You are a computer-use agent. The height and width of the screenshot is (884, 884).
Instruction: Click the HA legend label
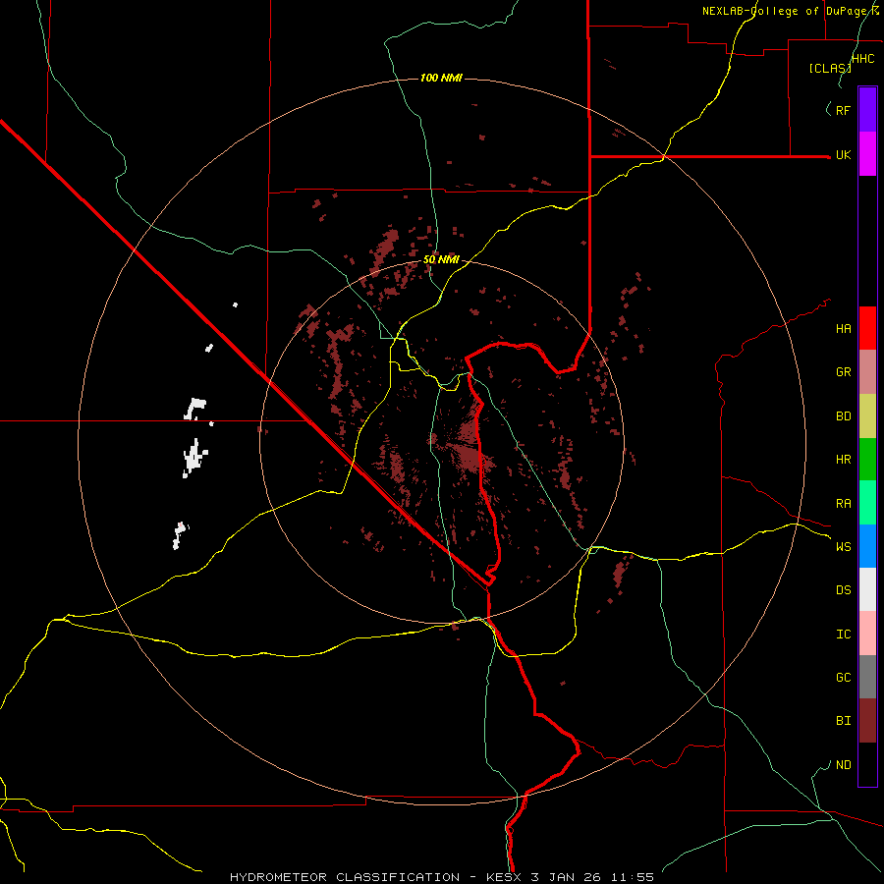(x=843, y=329)
